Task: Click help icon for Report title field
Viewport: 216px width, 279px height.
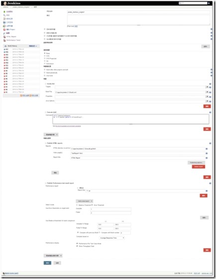Action: (207, 158)
